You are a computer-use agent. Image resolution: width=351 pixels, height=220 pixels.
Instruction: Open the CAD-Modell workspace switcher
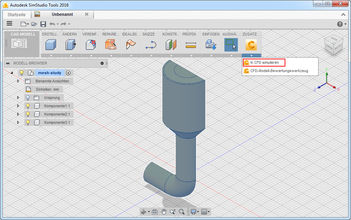22,44
